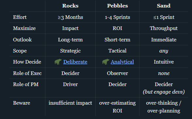Click the Sand column header
This screenshot has height=119, width=192.
164,6
